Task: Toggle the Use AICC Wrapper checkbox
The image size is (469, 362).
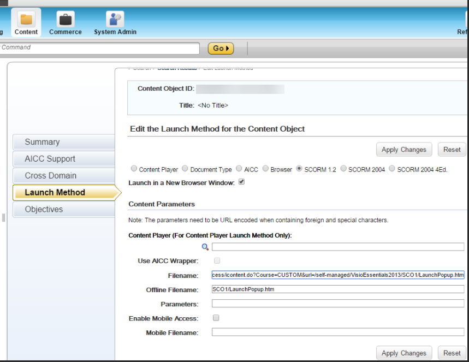Action: point(217,260)
